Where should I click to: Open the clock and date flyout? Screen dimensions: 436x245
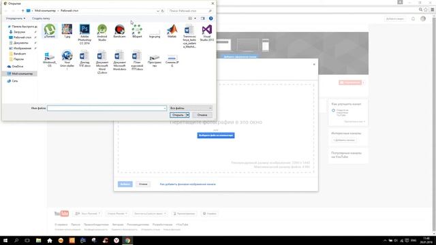pos(426,240)
